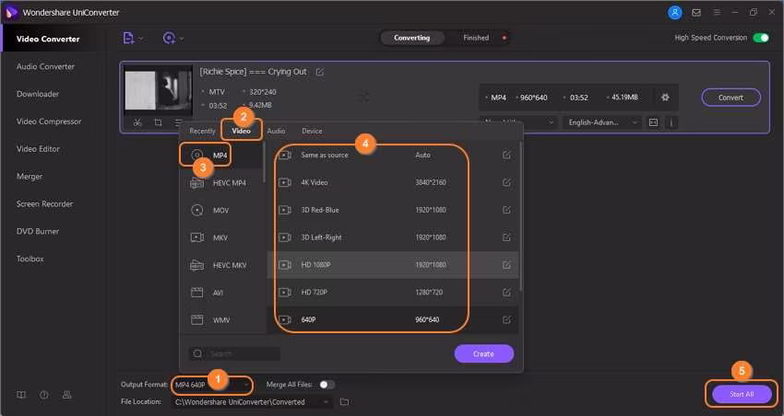Screen dimensions: 784x416
Task: Switch to the Finished tab
Action: 476,38
